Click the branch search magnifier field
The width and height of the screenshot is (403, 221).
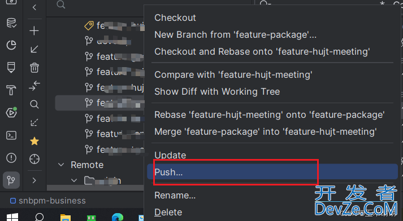61,5
